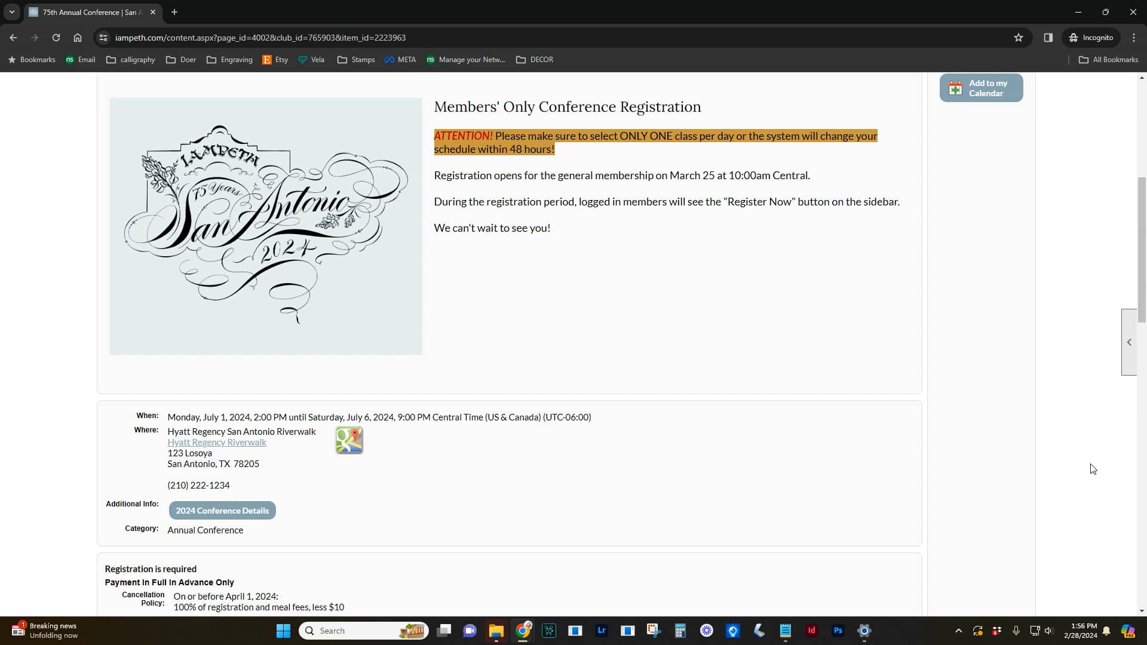The image size is (1147, 645).
Task: Expand hidden icons in system tray
Action: click(958, 630)
